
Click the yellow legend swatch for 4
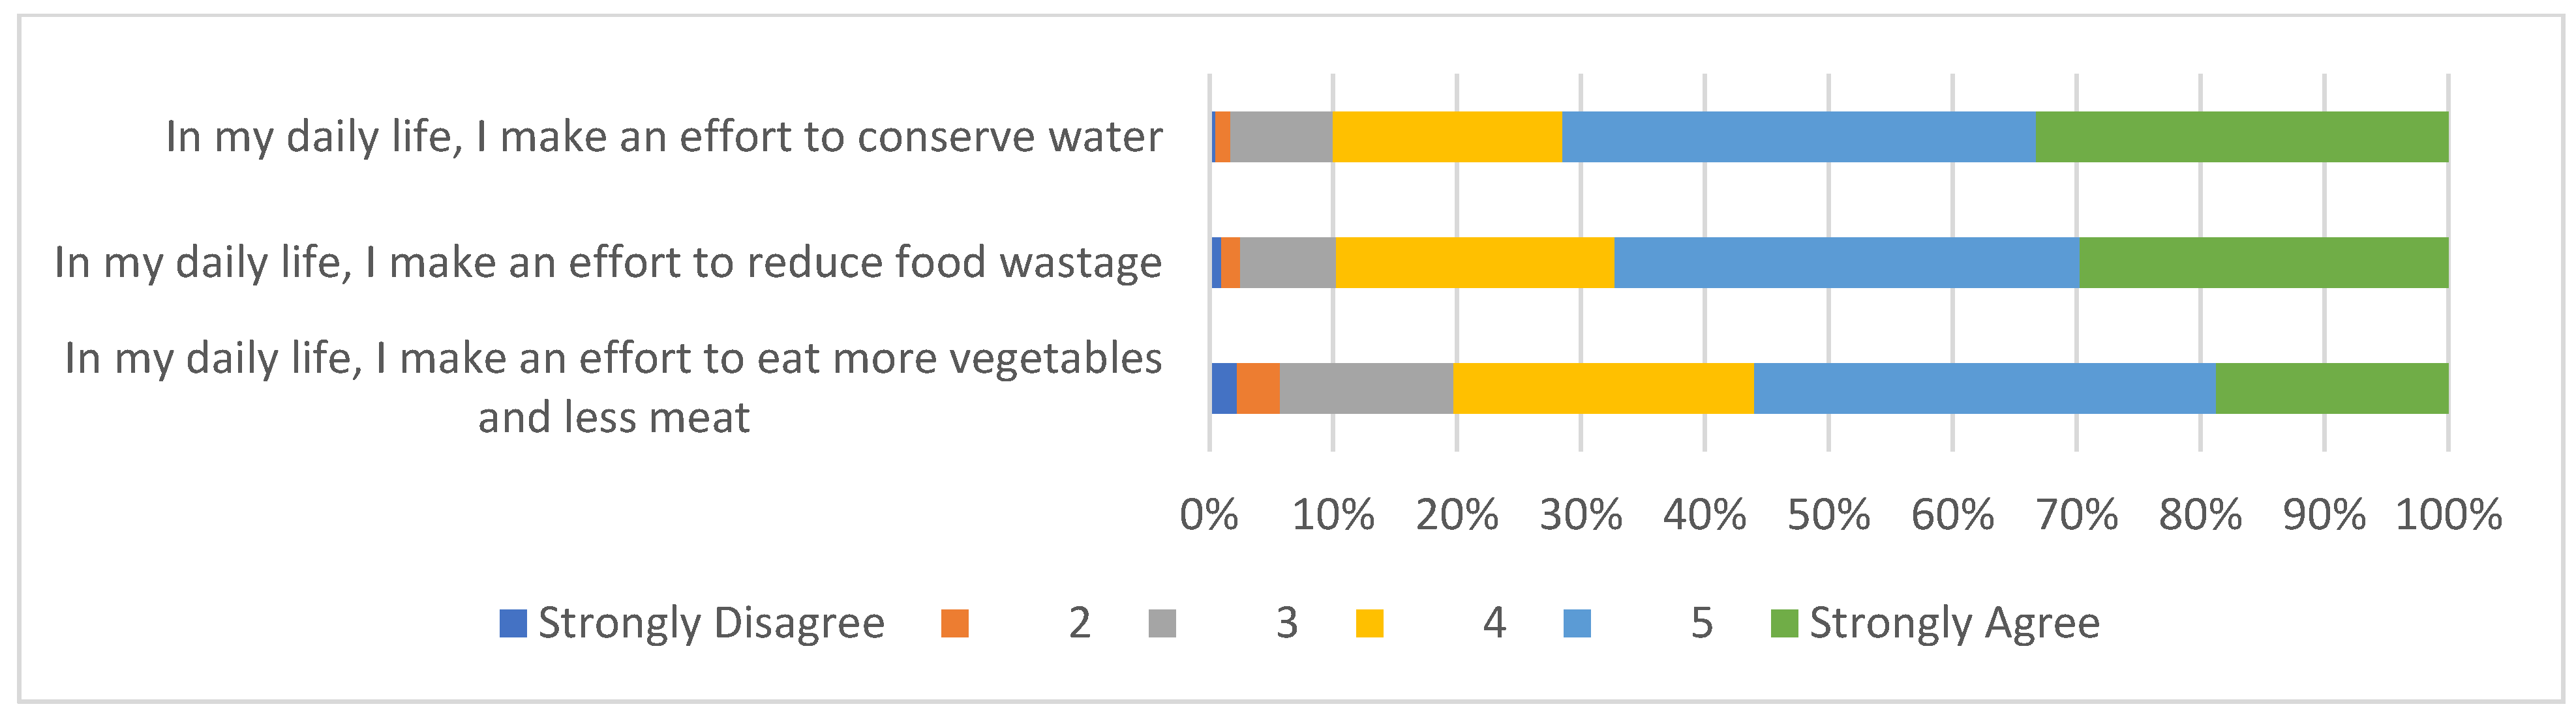(x=1370, y=623)
